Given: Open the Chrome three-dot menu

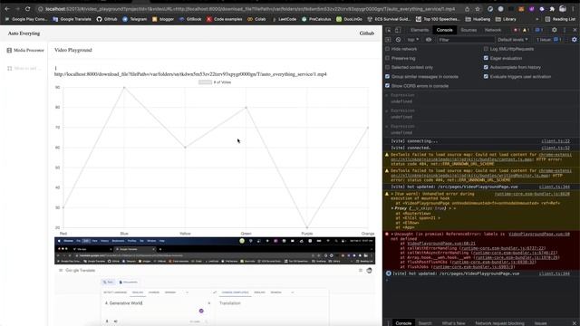Looking at the screenshot, I should point(574,9).
